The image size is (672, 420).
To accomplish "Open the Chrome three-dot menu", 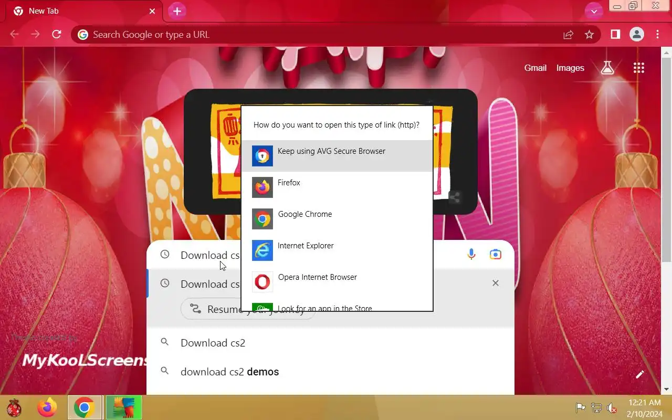I will tap(658, 35).
